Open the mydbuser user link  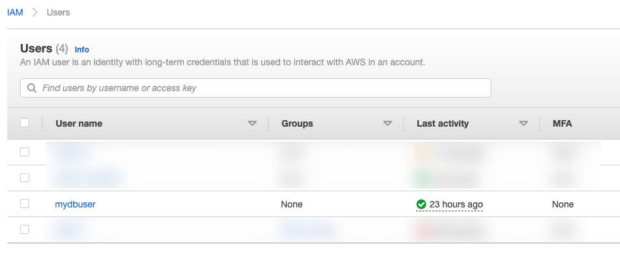[75, 204]
